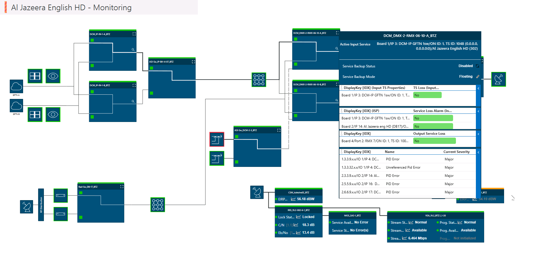Select the red-bordered signal router icon
The width and height of the screenshot is (536, 259).
[x=217, y=139]
